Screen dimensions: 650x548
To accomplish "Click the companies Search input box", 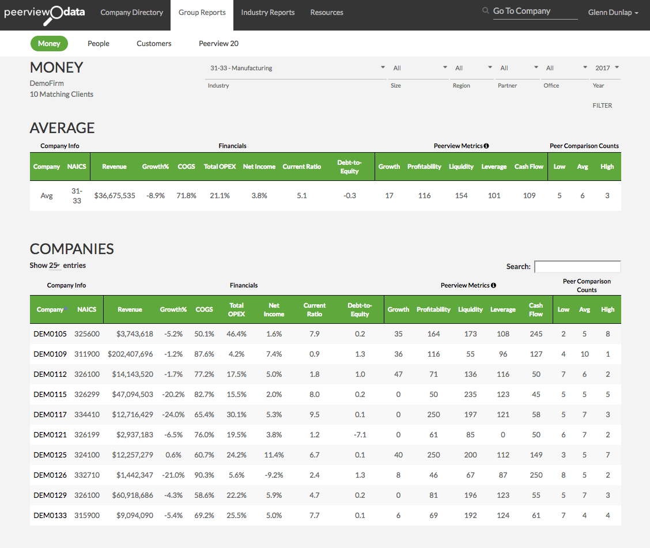I will click(577, 267).
